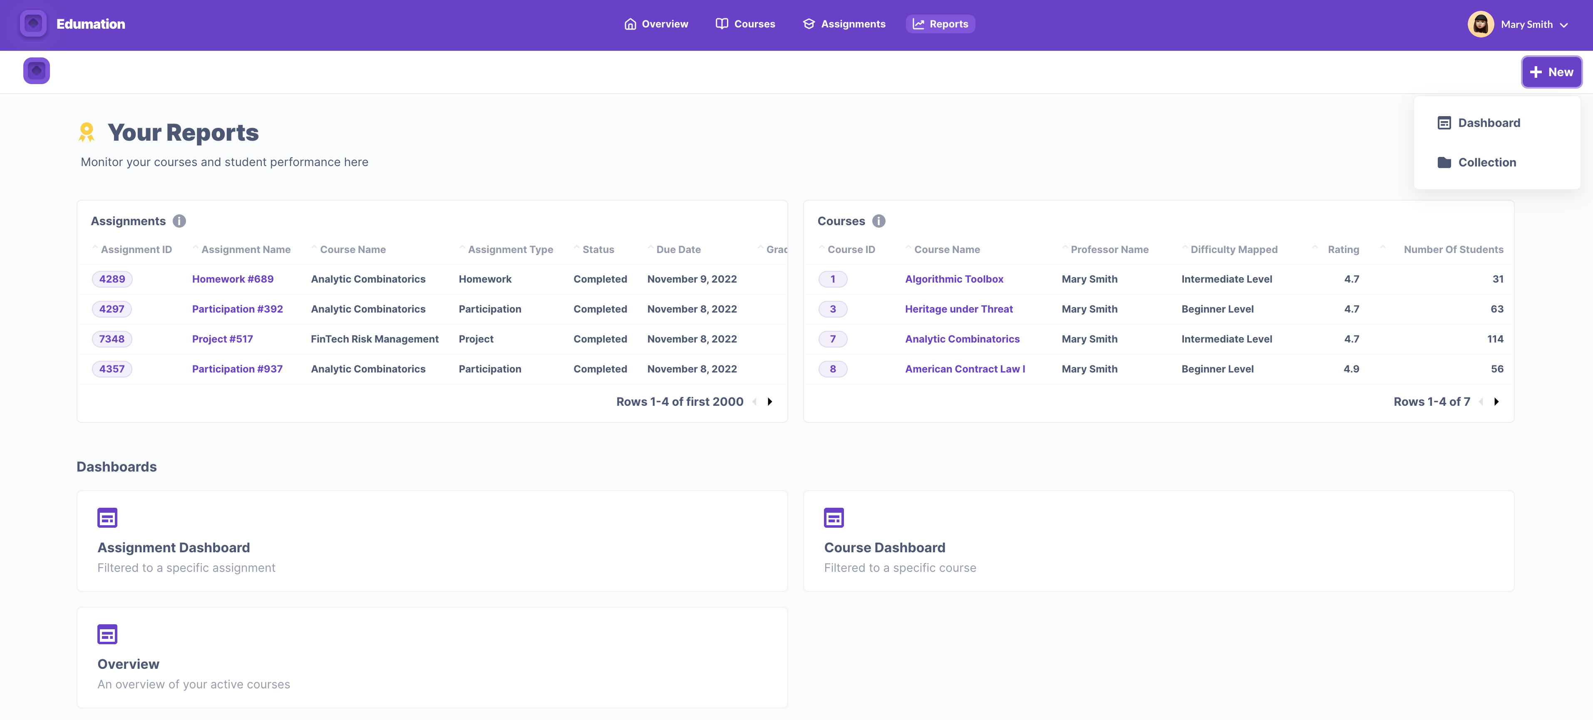
Task: Click the assignment ID badge 4289
Action: pyautogui.click(x=112, y=279)
